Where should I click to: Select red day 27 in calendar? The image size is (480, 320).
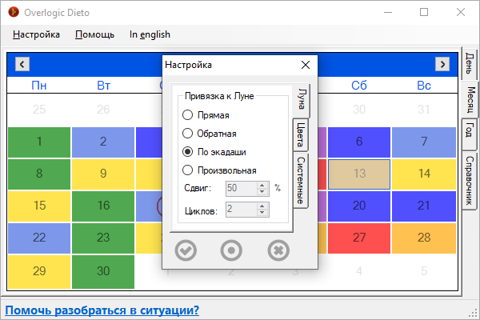[359, 238]
